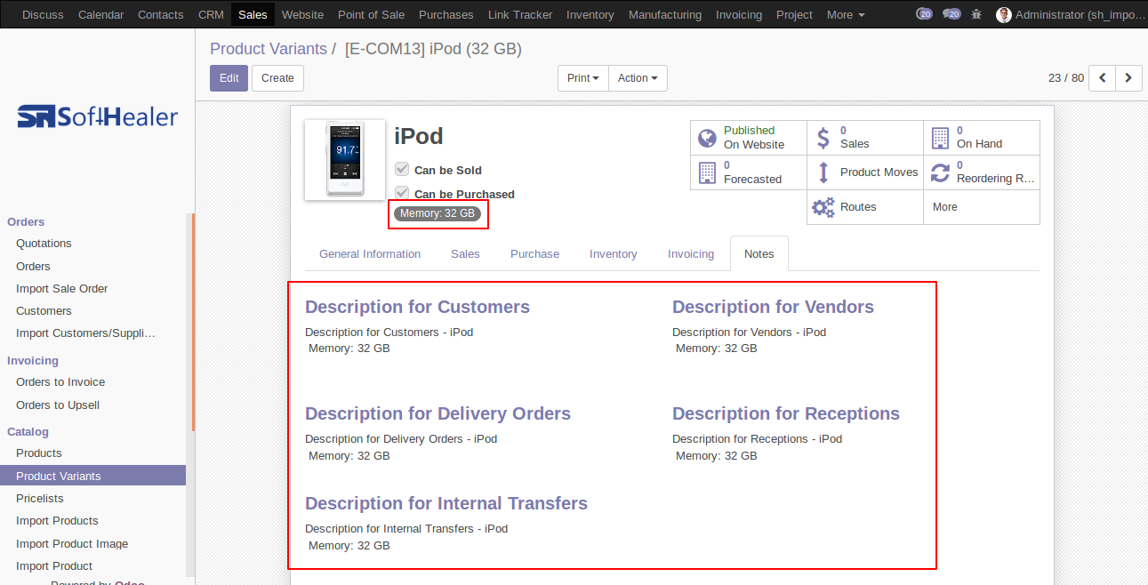Click the globe Published On Website icon
This screenshot has width=1148, height=585.
(x=707, y=138)
